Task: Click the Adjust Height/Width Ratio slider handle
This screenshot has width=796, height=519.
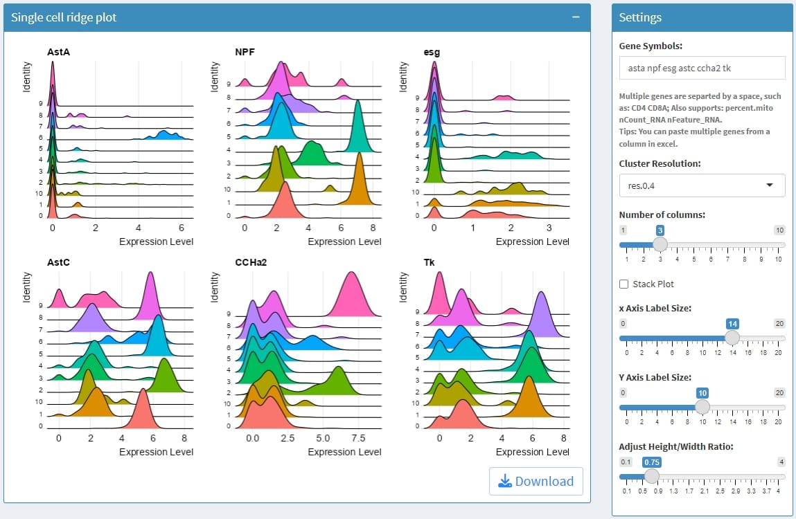Action: (651, 476)
